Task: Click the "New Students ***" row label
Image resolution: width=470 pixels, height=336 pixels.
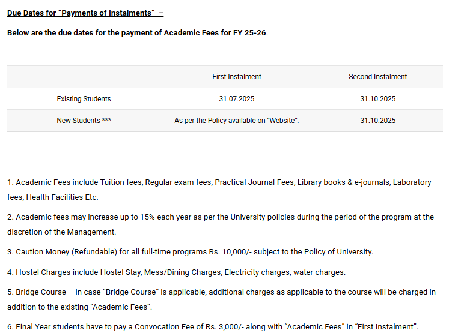Action: (x=84, y=121)
